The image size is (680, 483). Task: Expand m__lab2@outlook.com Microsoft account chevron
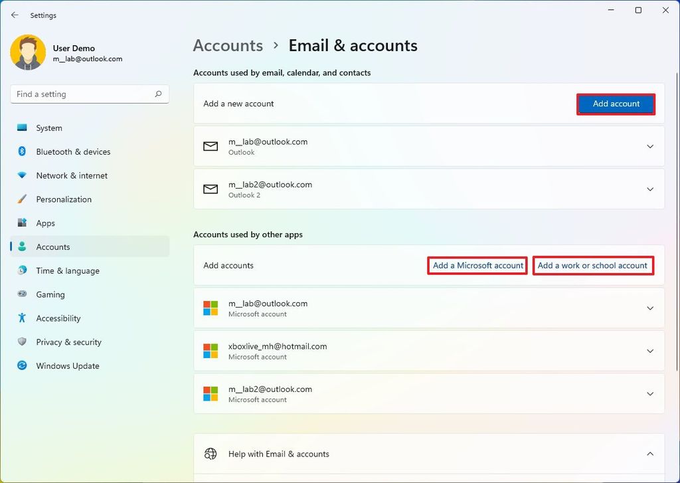[x=650, y=393]
